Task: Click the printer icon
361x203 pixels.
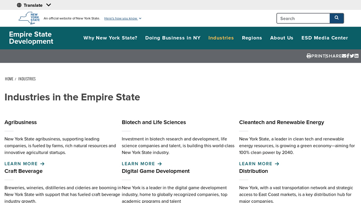Action: pos(309,56)
